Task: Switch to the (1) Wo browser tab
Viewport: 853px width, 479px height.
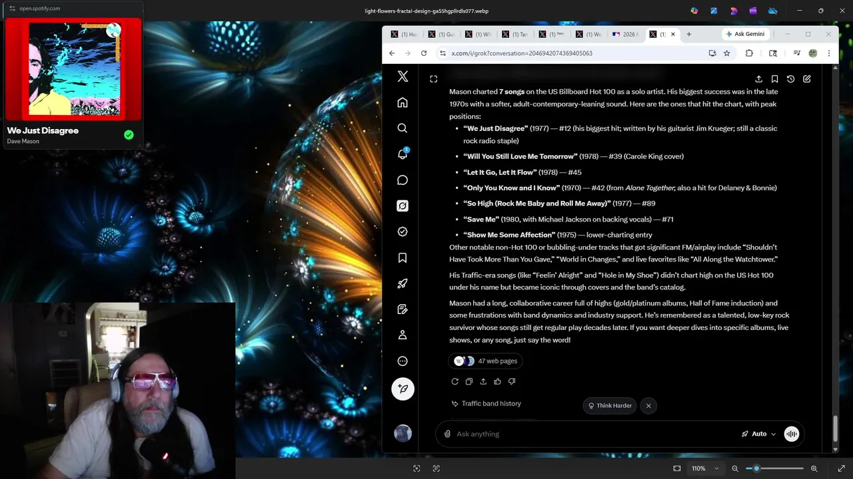Action: pyautogui.click(x=588, y=34)
